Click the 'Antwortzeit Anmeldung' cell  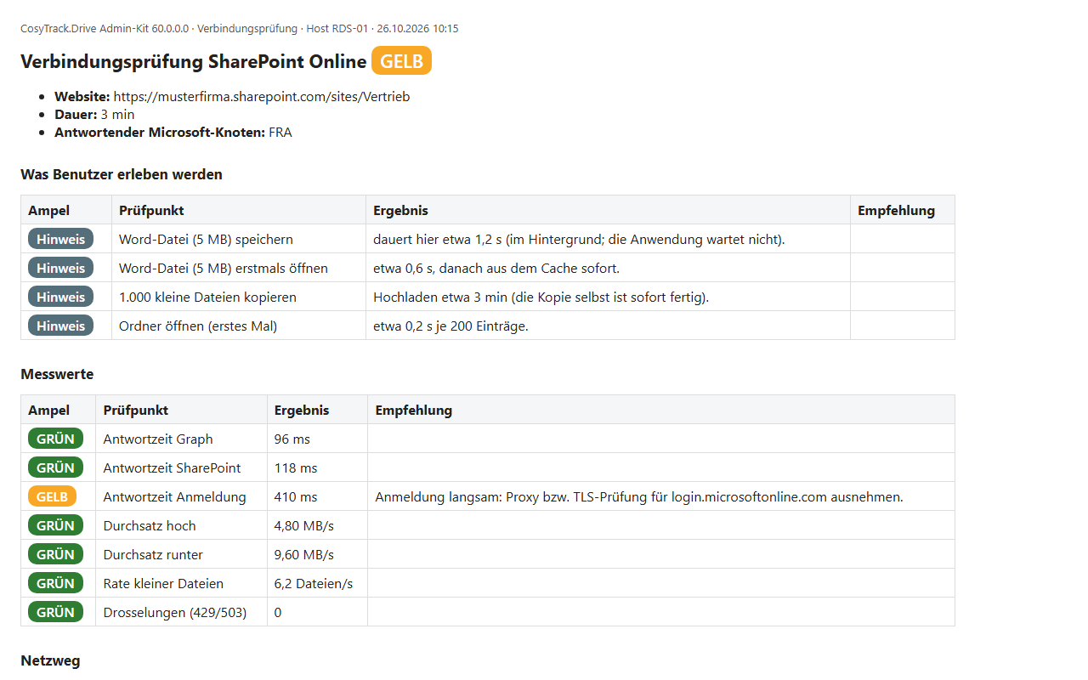click(181, 496)
